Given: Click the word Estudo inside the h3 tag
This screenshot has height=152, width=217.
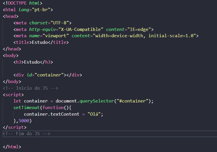Looking at the screenshot, I should (x=32, y=62).
